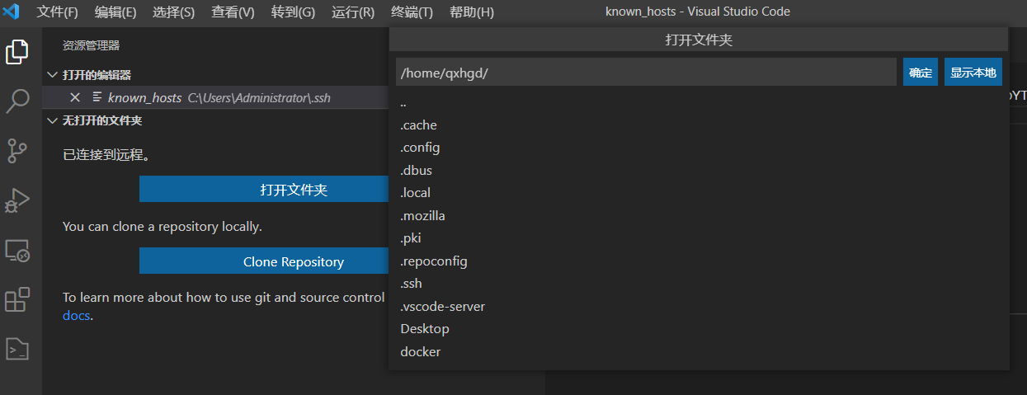Focus the /home/qxhgd/ path input field
Screen dimensions: 1027x395
pos(646,72)
